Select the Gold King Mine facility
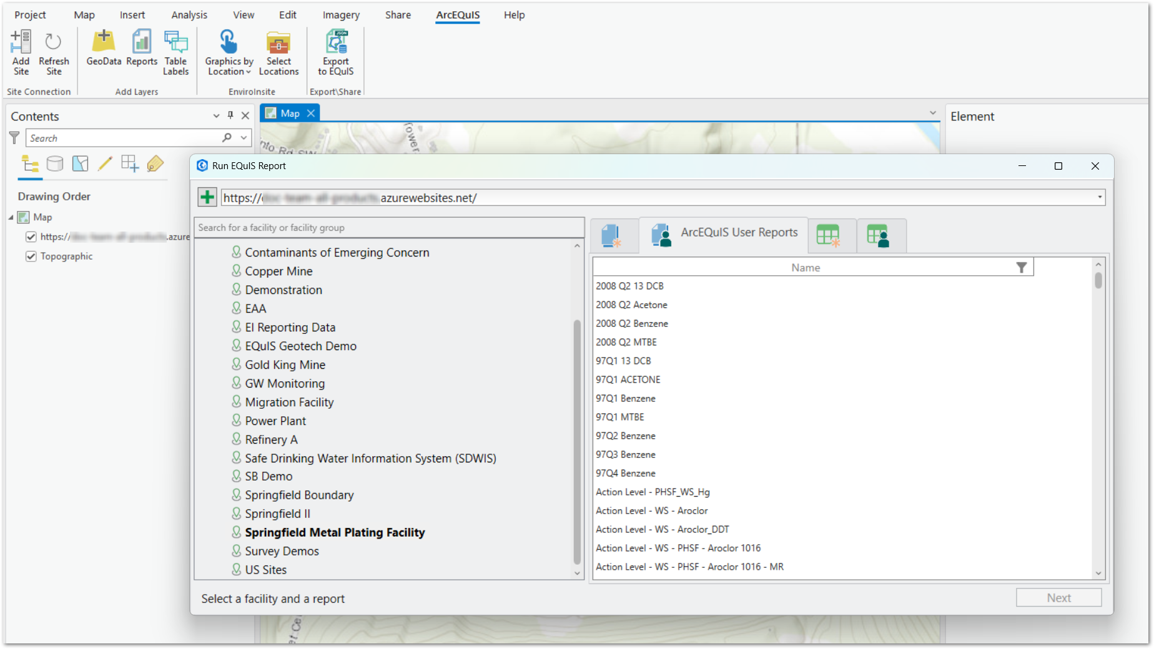The width and height of the screenshot is (1154, 649). tap(285, 365)
